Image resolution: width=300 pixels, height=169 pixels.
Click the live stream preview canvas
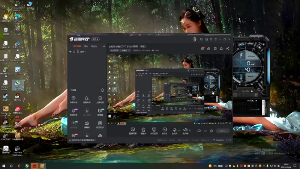pyautogui.click(x=169, y=89)
